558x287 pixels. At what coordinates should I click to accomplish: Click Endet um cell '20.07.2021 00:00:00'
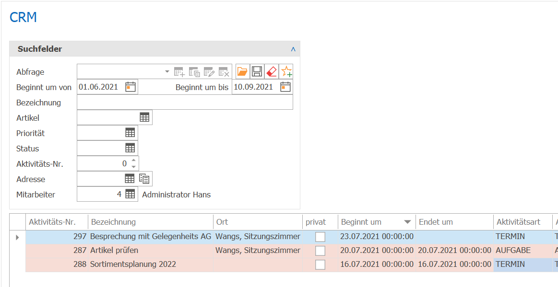(454, 251)
